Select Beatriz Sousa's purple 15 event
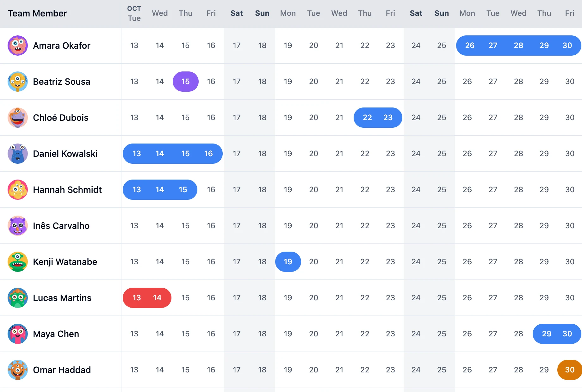 pyautogui.click(x=186, y=82)
